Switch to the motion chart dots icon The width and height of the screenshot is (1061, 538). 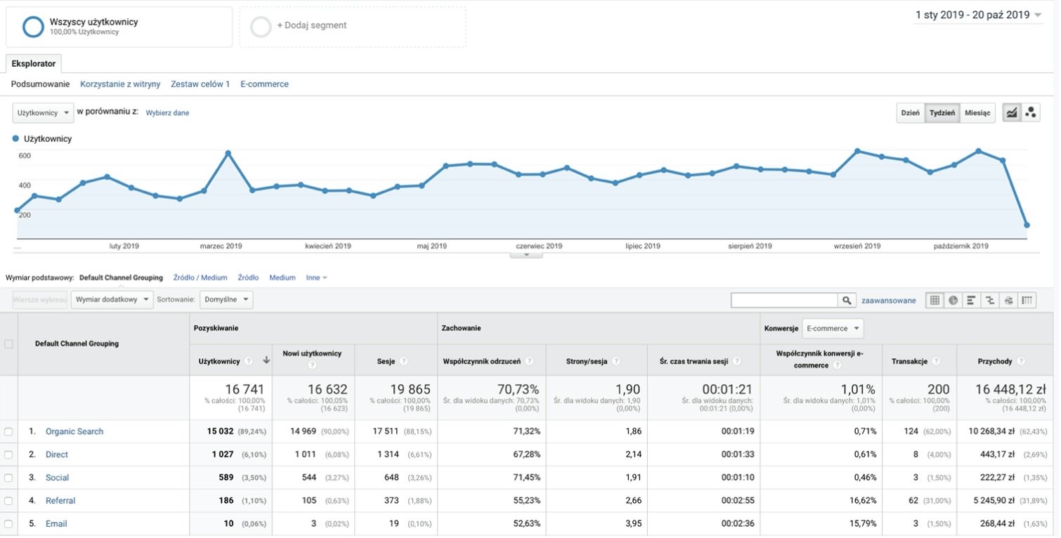point(1031,113)
